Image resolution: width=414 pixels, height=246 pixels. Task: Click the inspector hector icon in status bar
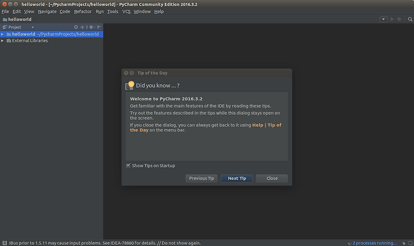[410, 243]
